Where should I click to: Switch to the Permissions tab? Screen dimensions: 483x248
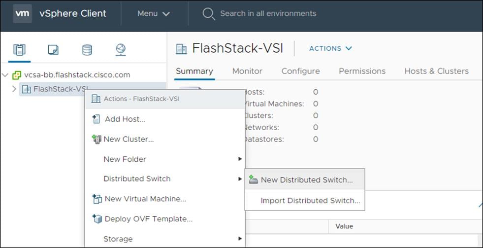362,71
